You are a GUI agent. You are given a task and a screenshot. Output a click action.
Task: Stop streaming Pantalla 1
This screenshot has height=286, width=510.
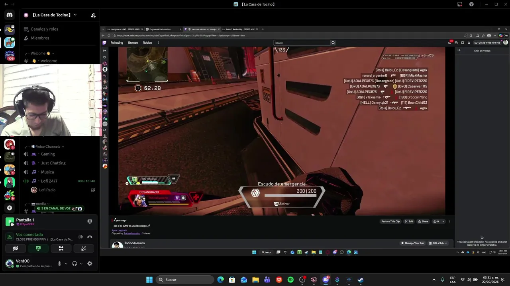pyautogui.click(x=90, y=221)
